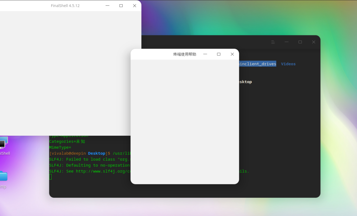Click the terminal cursor block
This screenshot has height=216, width=357.
[50, 177]
